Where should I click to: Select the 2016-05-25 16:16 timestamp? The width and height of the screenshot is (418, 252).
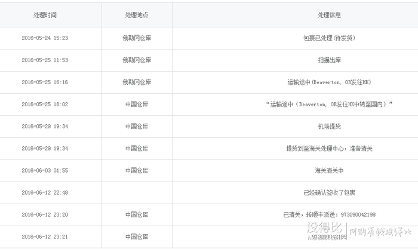pos(45,82)
